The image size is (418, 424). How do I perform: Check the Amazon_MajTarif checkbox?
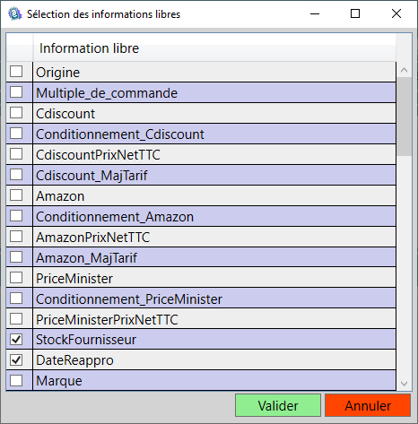click(16, 257)
